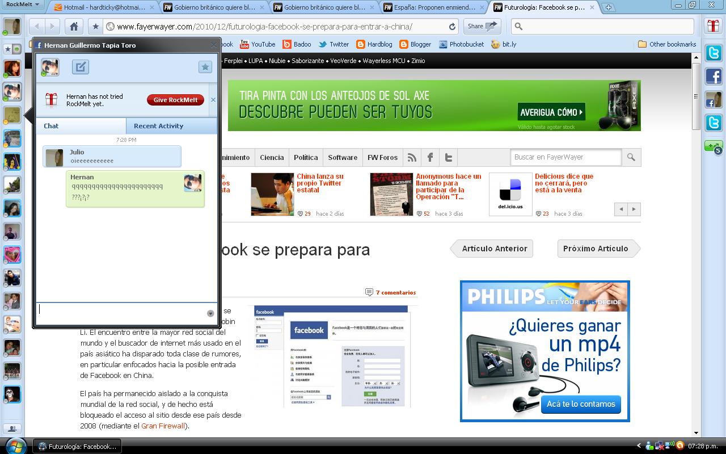
Task: Click the compose message icon in chat panel
Action: [81, 67]
